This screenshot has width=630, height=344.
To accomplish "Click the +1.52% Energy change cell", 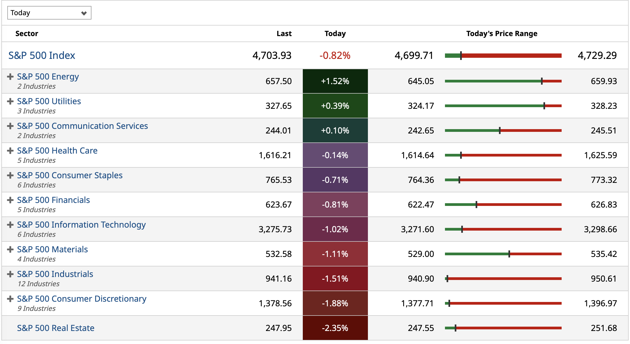I will coord(335,81).
